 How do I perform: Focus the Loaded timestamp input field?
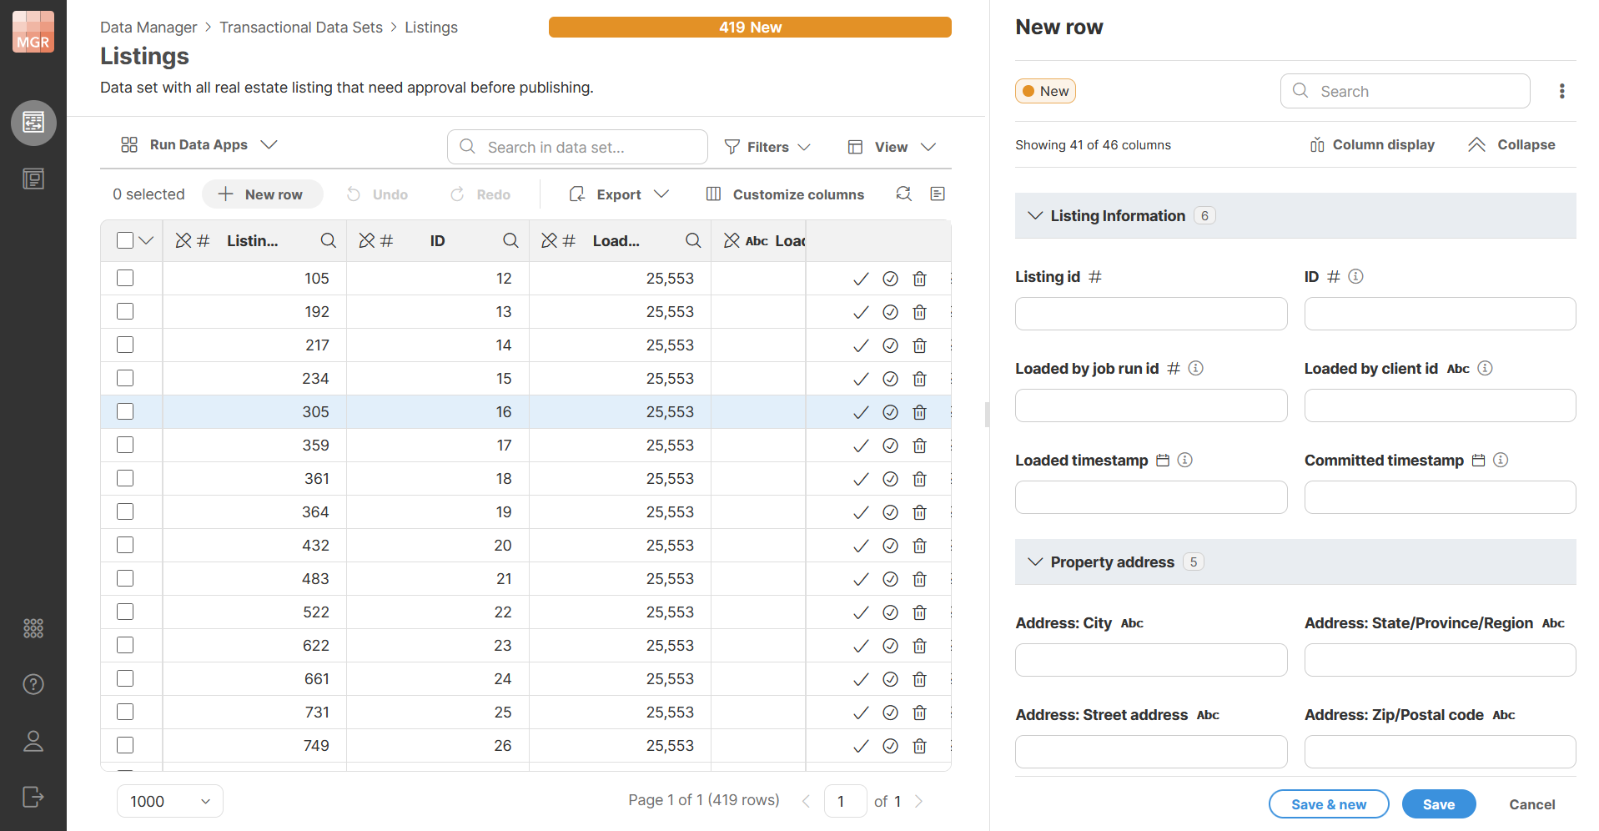pyautogui.click(x=1151, y=497)
